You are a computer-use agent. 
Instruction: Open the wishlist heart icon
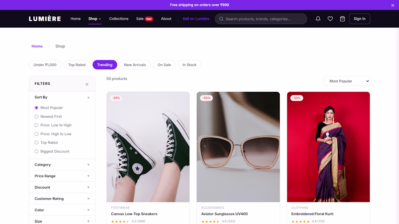pos(330,19)
